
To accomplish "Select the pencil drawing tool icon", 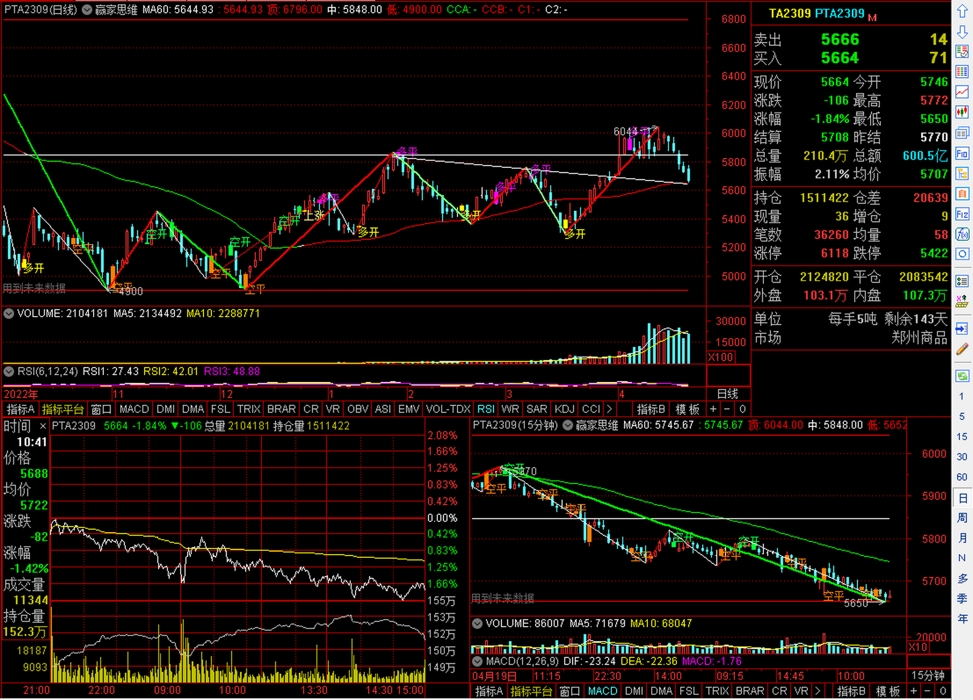I will click(x=962, y=349).
